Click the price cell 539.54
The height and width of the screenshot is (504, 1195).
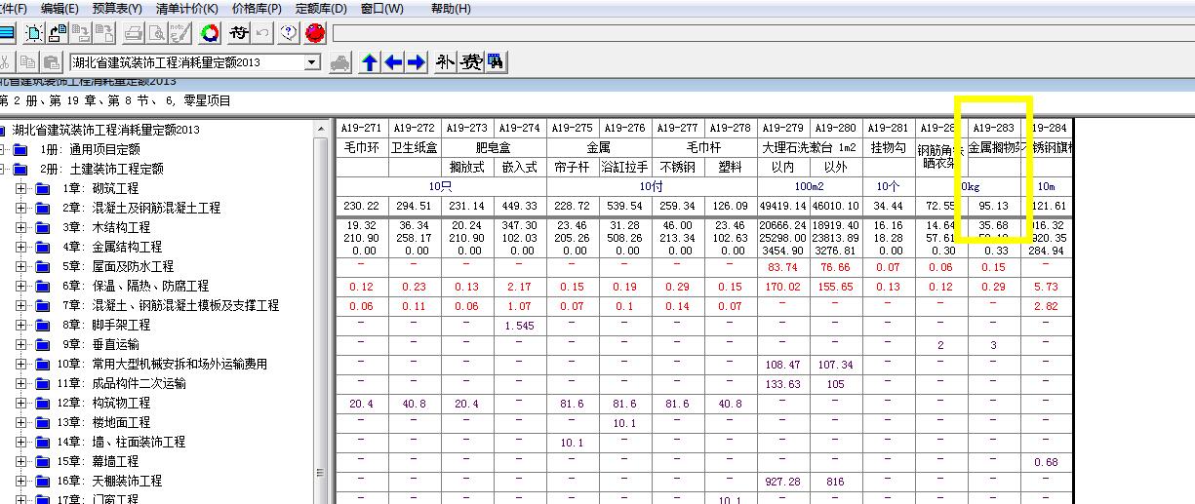pos(623,207)
